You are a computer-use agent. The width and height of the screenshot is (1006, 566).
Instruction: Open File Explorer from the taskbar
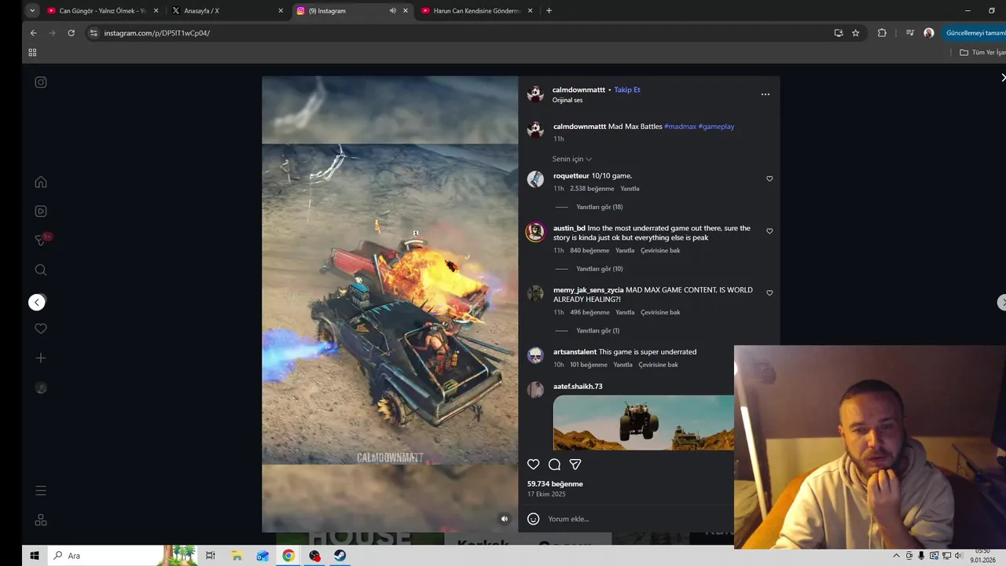(237, 556)
